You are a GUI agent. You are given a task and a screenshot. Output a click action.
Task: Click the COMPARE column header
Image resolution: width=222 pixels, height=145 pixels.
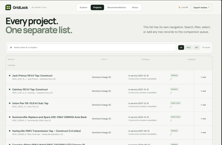click(x=12, y=65)
